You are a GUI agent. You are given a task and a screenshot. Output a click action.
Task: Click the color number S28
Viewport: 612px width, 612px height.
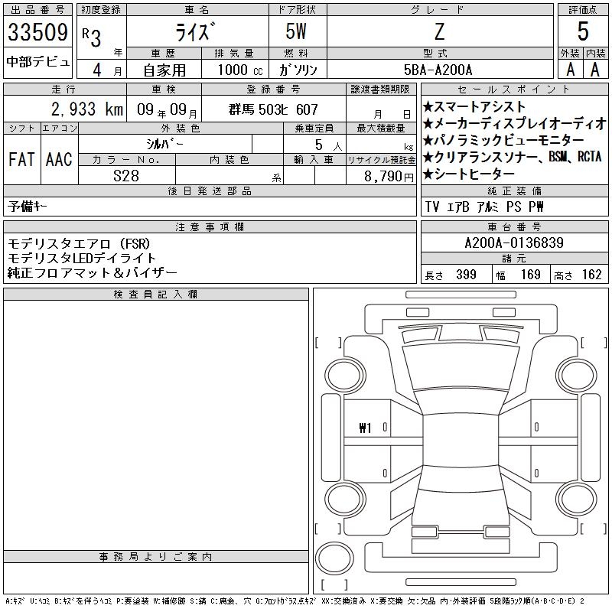pos(126,176)
